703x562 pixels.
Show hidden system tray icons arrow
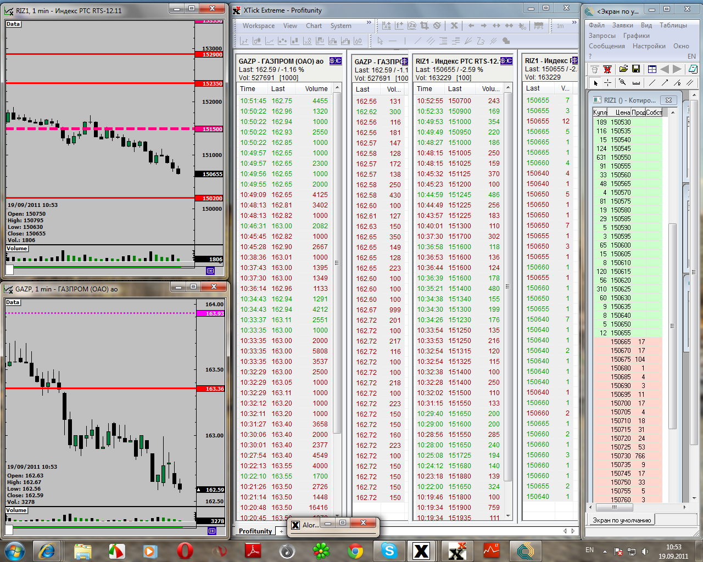point(605,551)
